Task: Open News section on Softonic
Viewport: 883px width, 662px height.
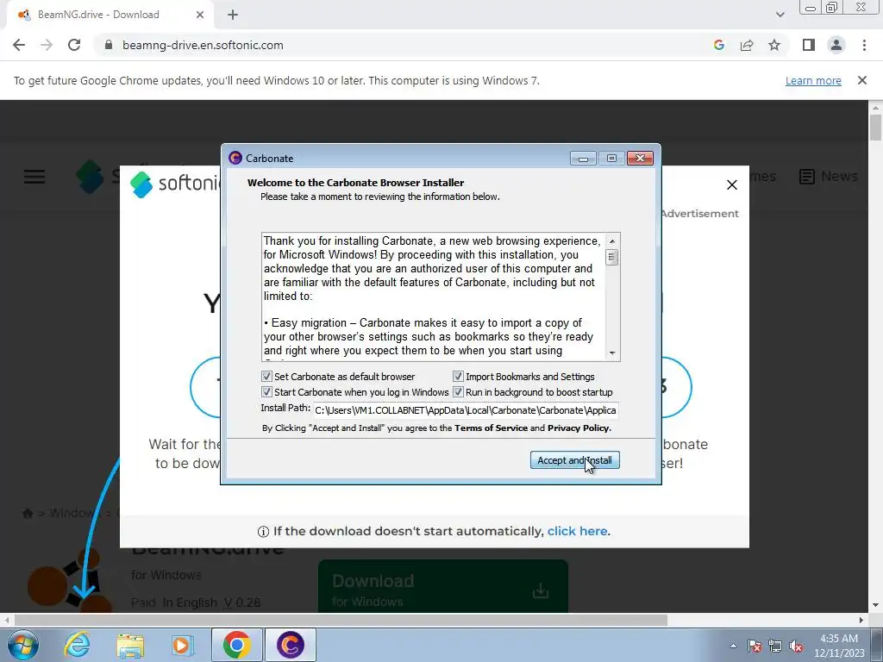Action: click(829, 176)
